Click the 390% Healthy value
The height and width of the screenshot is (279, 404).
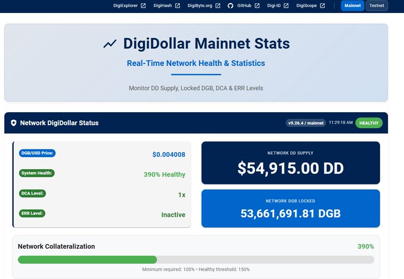[165, 175]
